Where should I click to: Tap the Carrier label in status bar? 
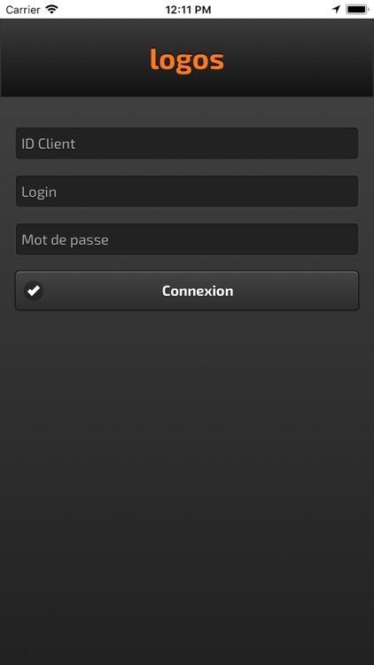(x=23, y=10)
